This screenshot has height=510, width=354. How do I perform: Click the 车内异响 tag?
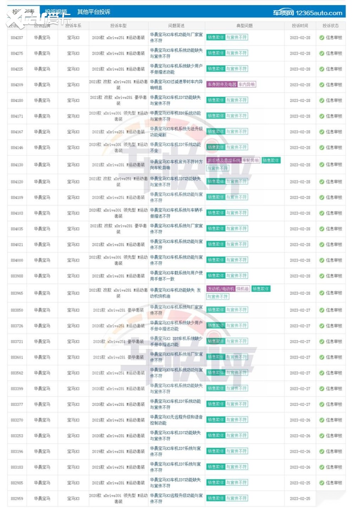247,85
